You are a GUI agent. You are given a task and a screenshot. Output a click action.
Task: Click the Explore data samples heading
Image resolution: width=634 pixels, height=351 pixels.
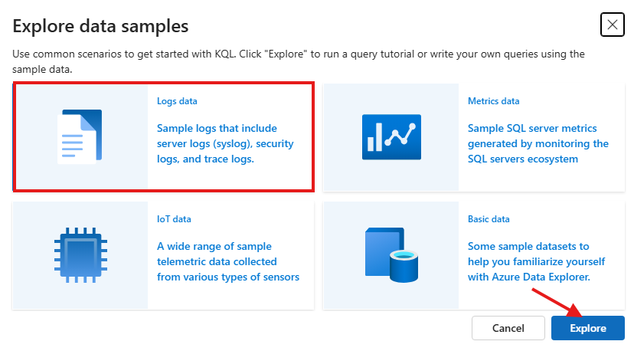pyautogui.click(x=100, y=26)
